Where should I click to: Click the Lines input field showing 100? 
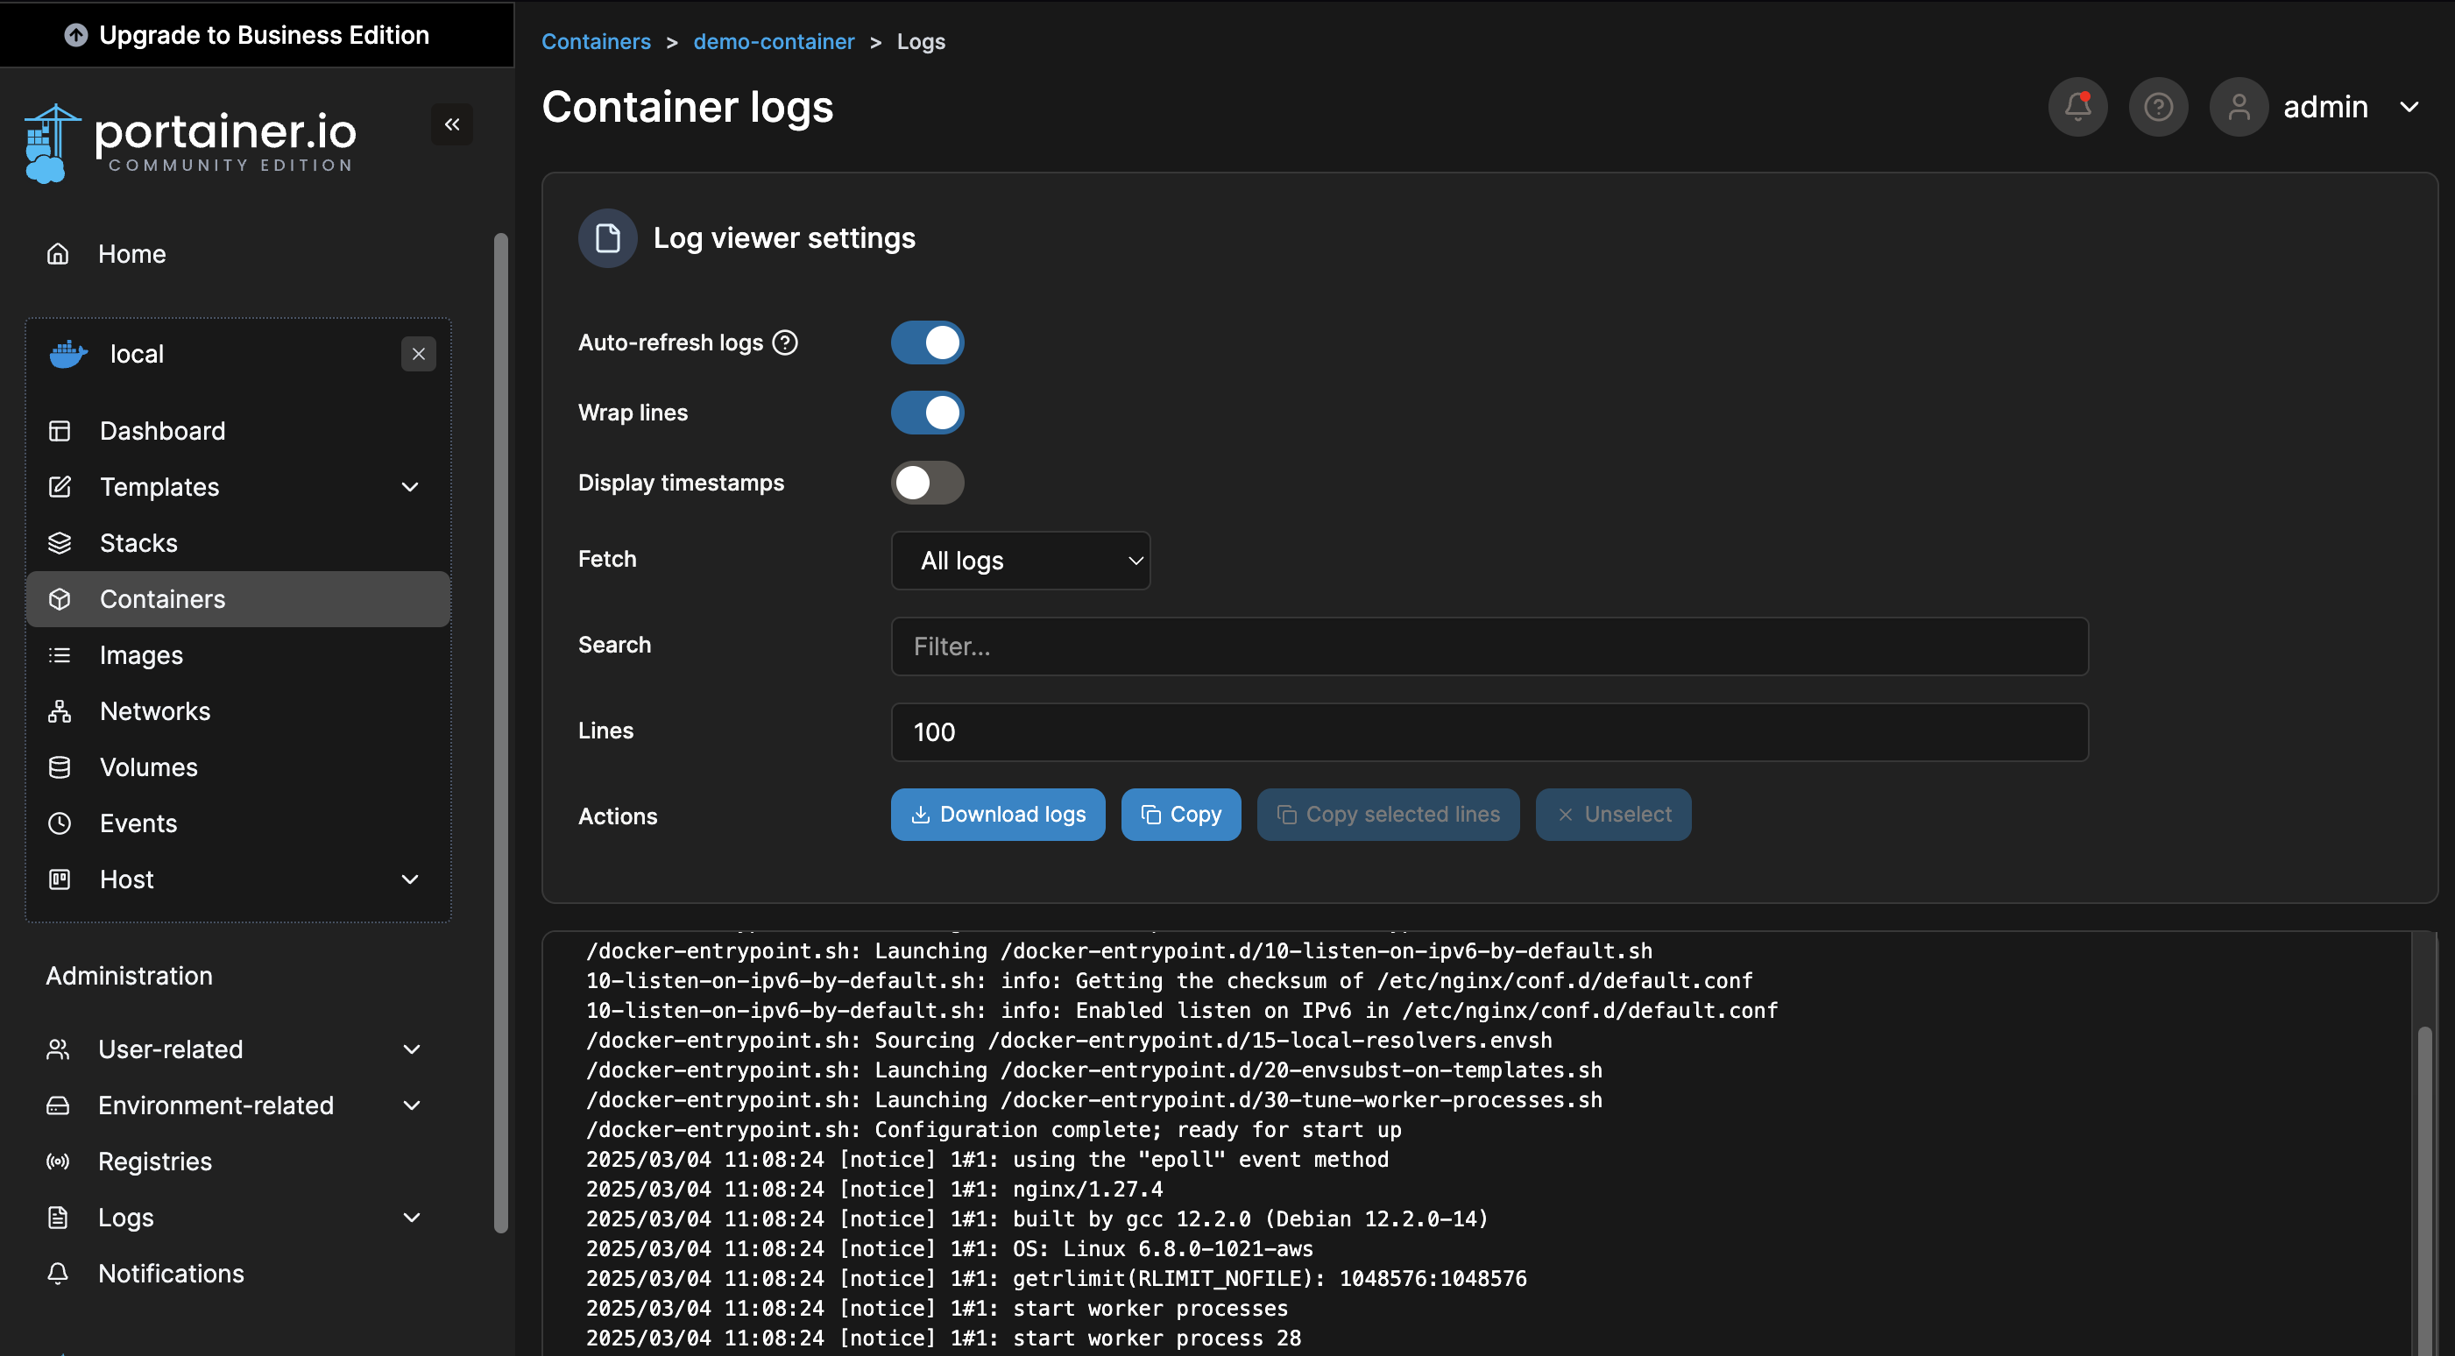(1489, 733)
